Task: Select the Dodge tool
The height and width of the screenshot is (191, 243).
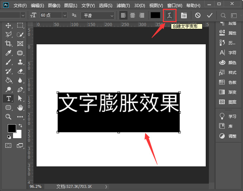Action: 8,89
